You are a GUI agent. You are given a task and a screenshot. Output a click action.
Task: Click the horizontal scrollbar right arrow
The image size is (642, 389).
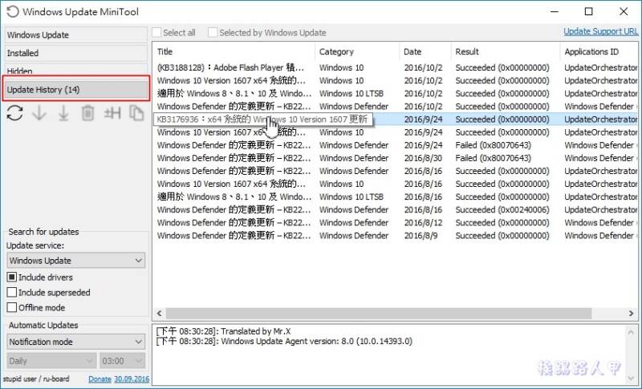click(x=631, y=314)
